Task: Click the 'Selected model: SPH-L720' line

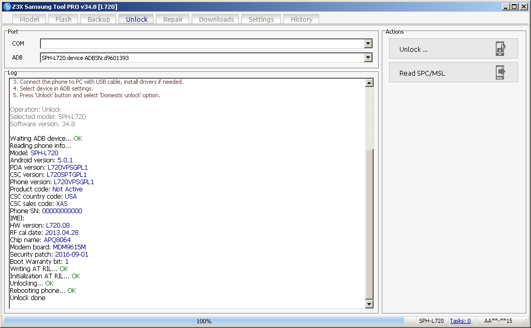Action: coord(48,116)
